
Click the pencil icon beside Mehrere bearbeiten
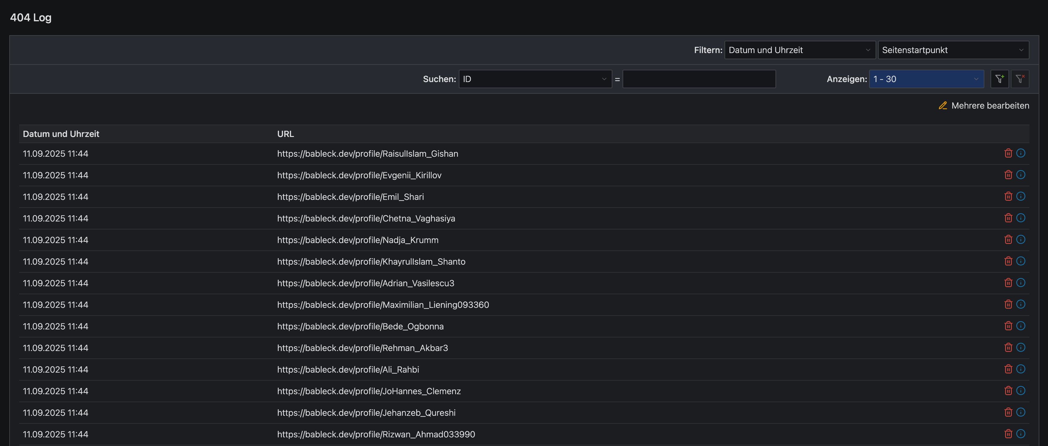coord(943,105)
